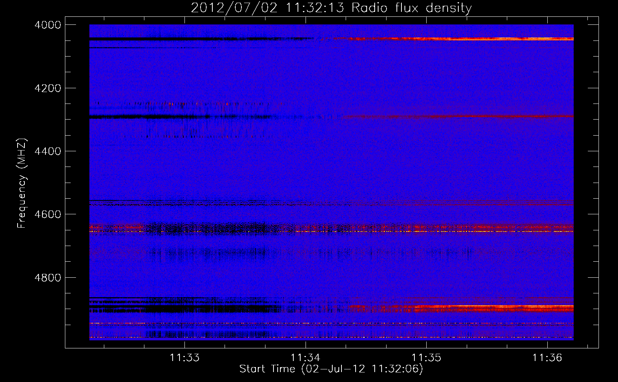The height and width of the screenshot is (382, 618).
Task: Click the 4000 frequency axis label
Action: (48, 25)
